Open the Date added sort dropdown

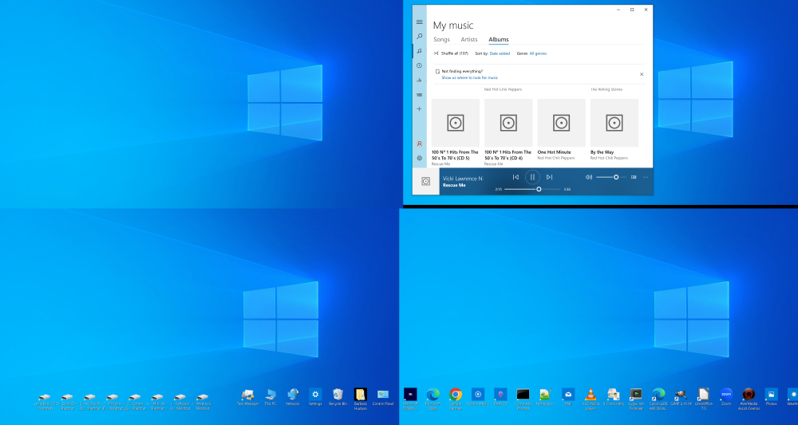(x=500, y=53)
